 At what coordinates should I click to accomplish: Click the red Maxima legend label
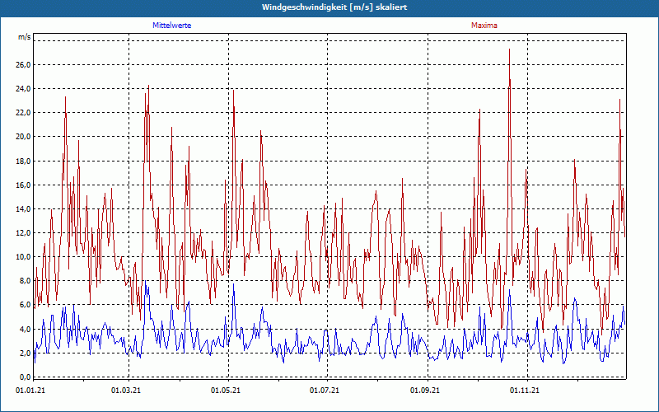pos(484,26)
